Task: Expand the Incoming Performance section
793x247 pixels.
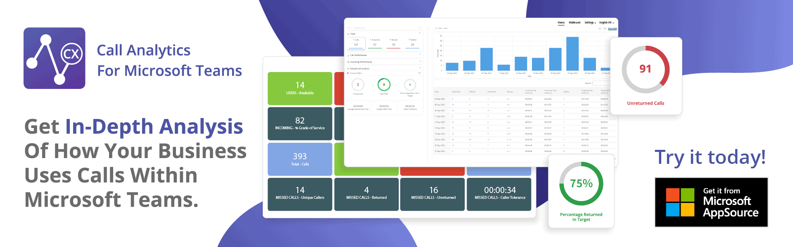Action: (x=420, y=62)
